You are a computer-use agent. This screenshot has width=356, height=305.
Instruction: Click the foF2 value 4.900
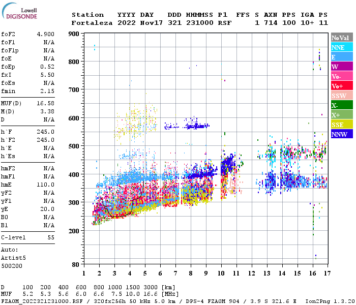[x=46, y=34]
